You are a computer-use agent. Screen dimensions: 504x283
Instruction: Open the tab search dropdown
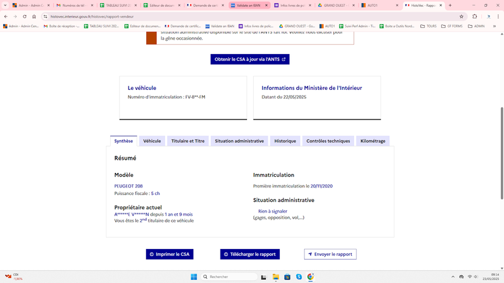point(5,6)
